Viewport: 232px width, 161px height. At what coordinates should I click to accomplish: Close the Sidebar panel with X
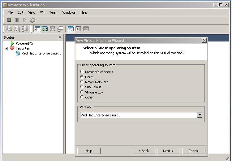coord(60,37)
